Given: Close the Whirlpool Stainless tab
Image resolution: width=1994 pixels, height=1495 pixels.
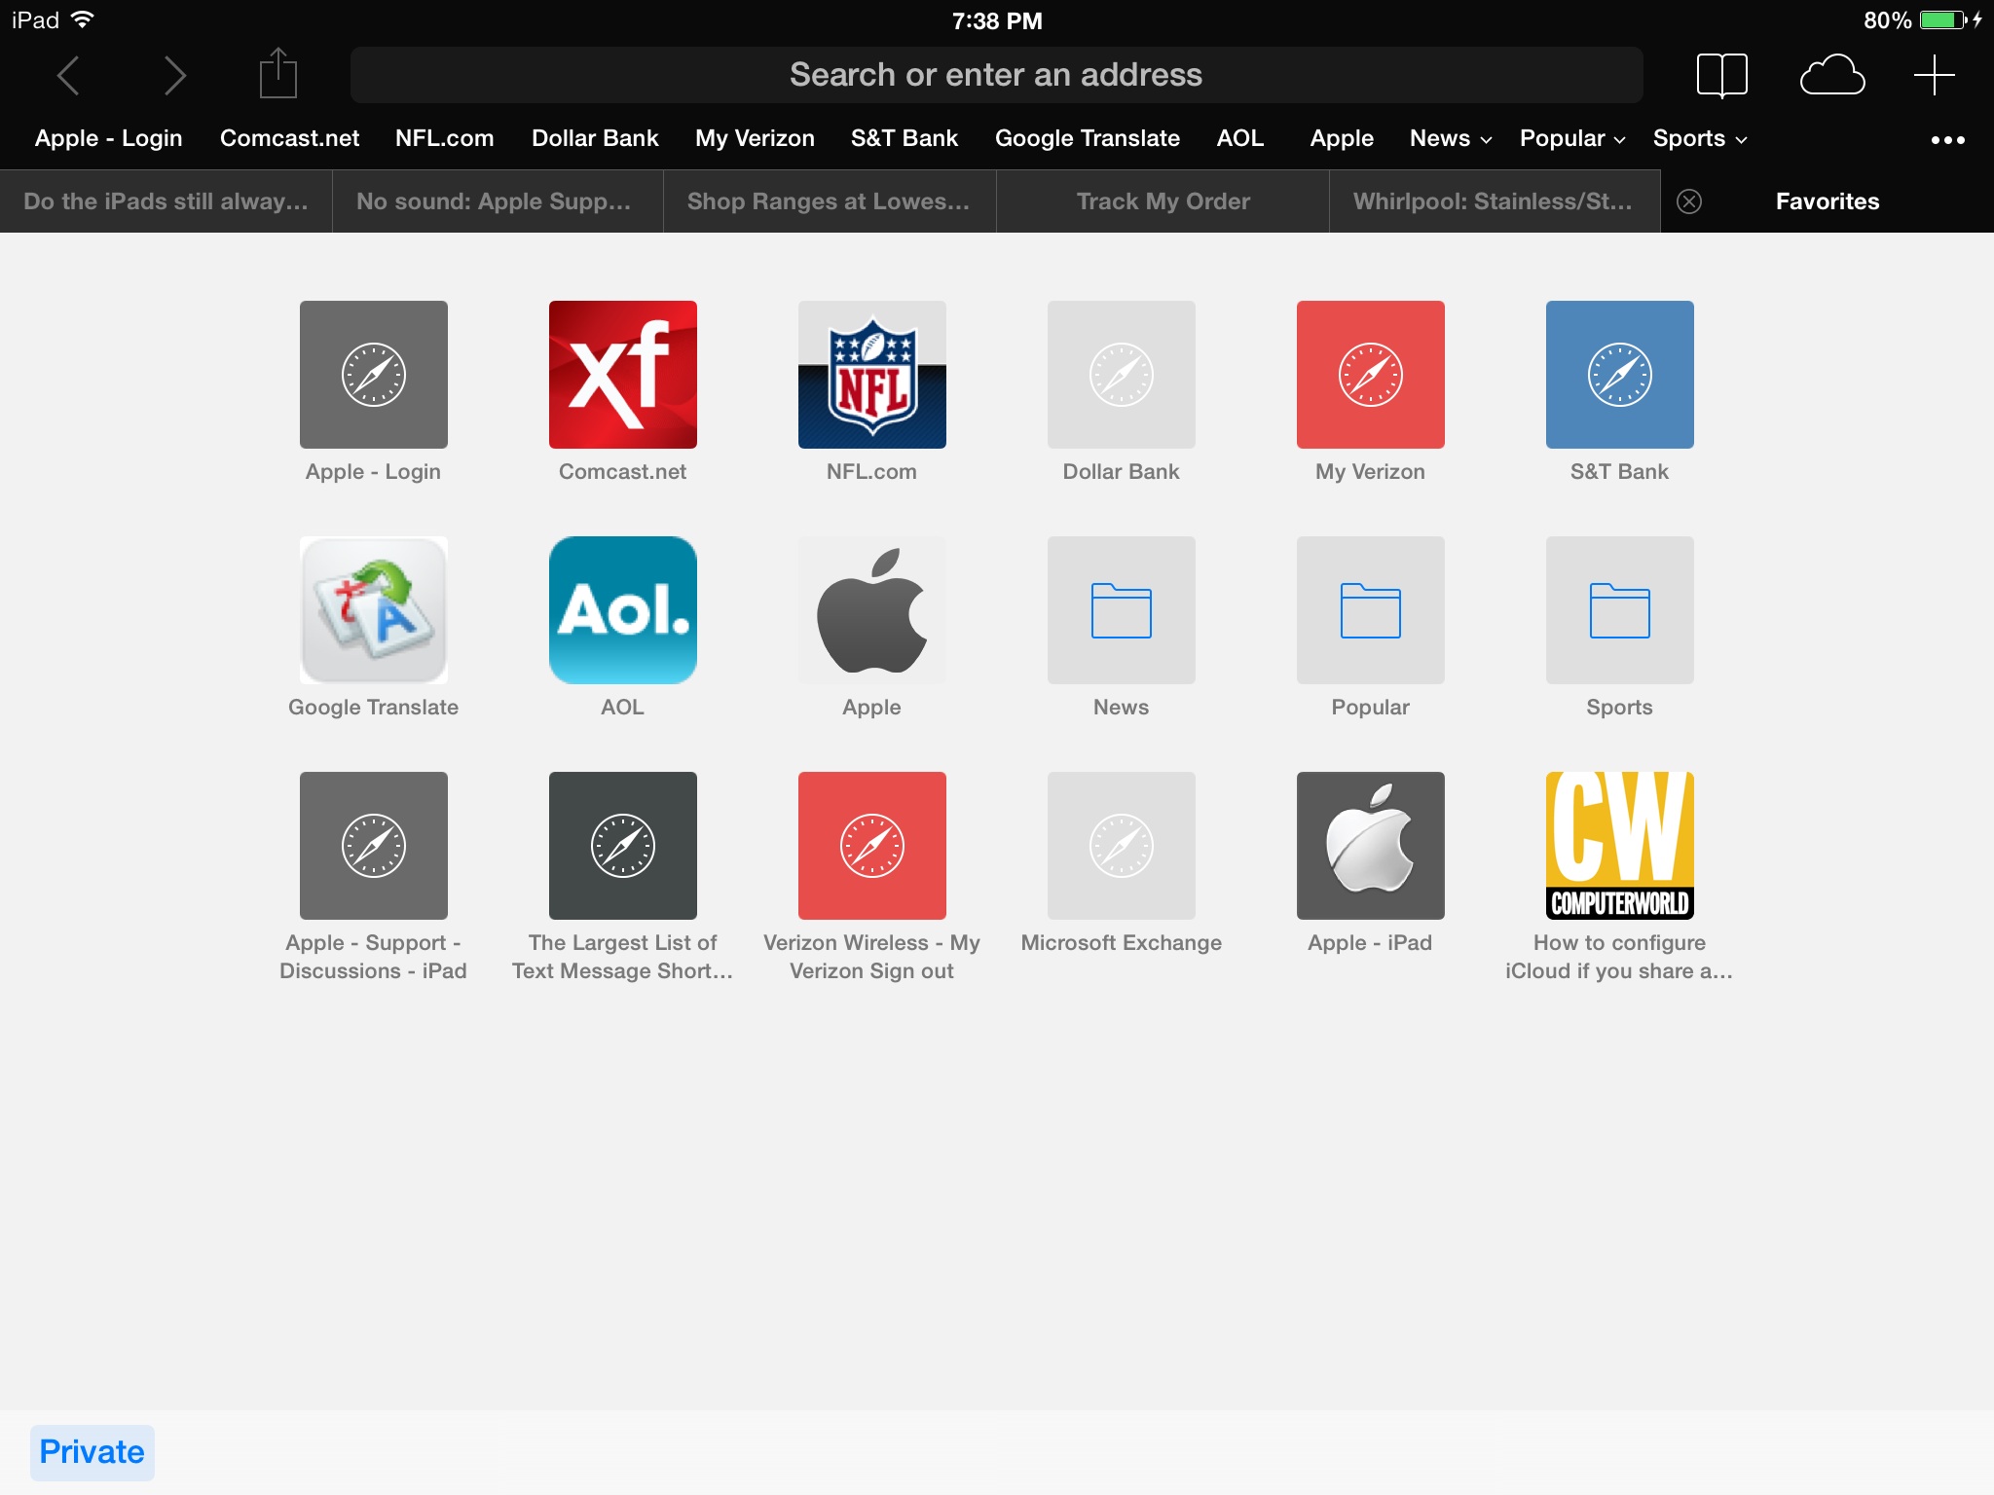Looking at the screenshot, I should pos(1689,201).
